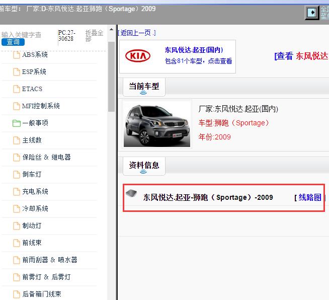Open ABS系统 in the tree
The image size is (329, 300).
(35, 55)
